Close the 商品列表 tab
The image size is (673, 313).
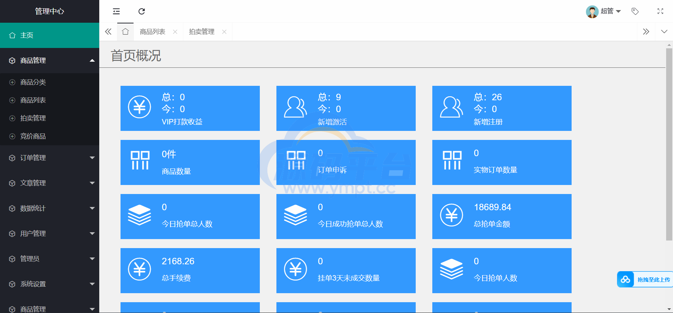coord(175,32)
